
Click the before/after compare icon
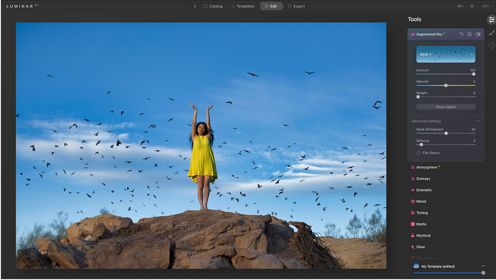click(x=461, y=6)
